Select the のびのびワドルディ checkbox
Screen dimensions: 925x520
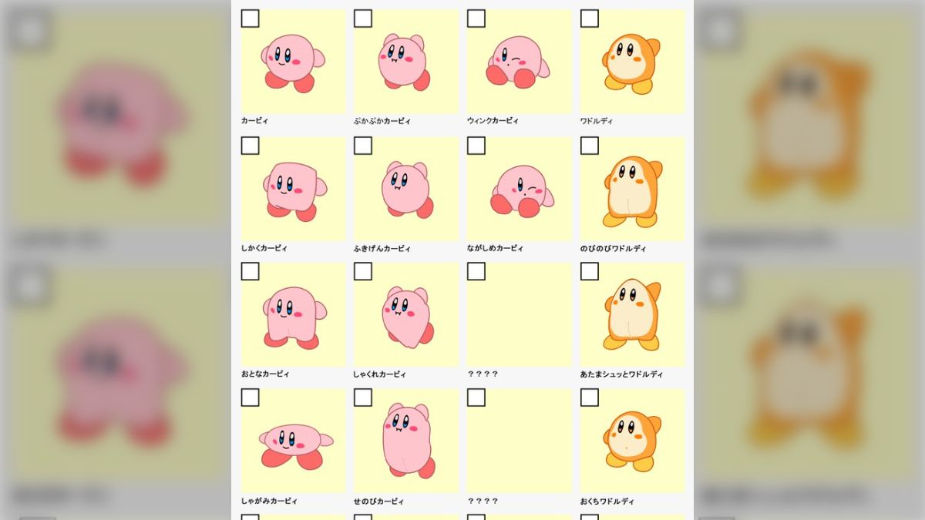590,146
